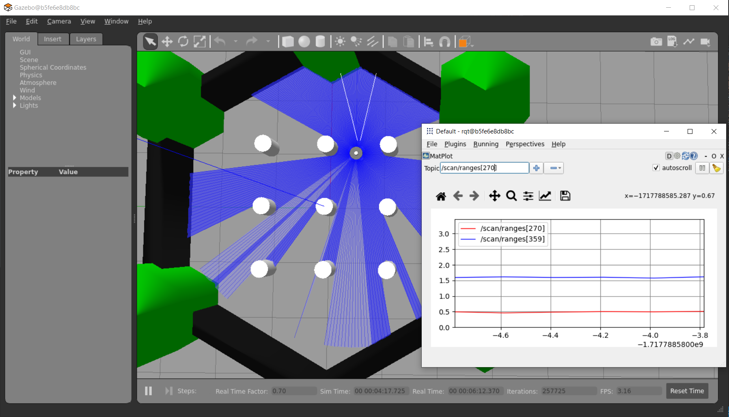Screen dimensions: 729x417
Task: Select Physics in the world tree
Action: click(31, 75)
